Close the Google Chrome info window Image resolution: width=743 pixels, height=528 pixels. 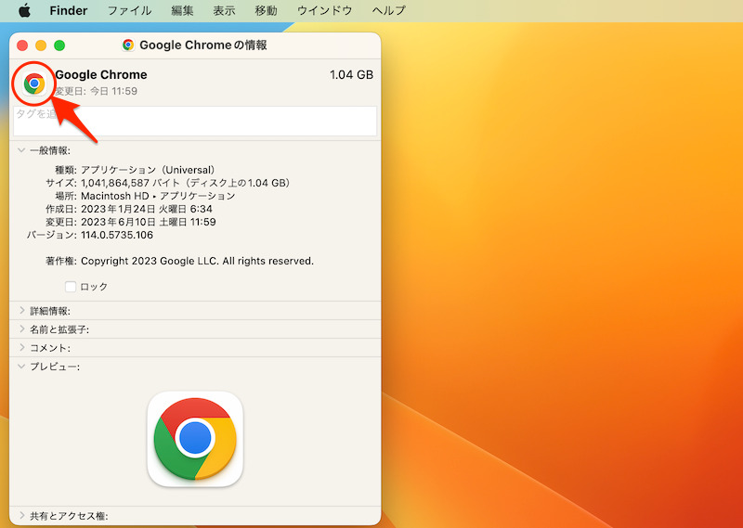(23, 45)
